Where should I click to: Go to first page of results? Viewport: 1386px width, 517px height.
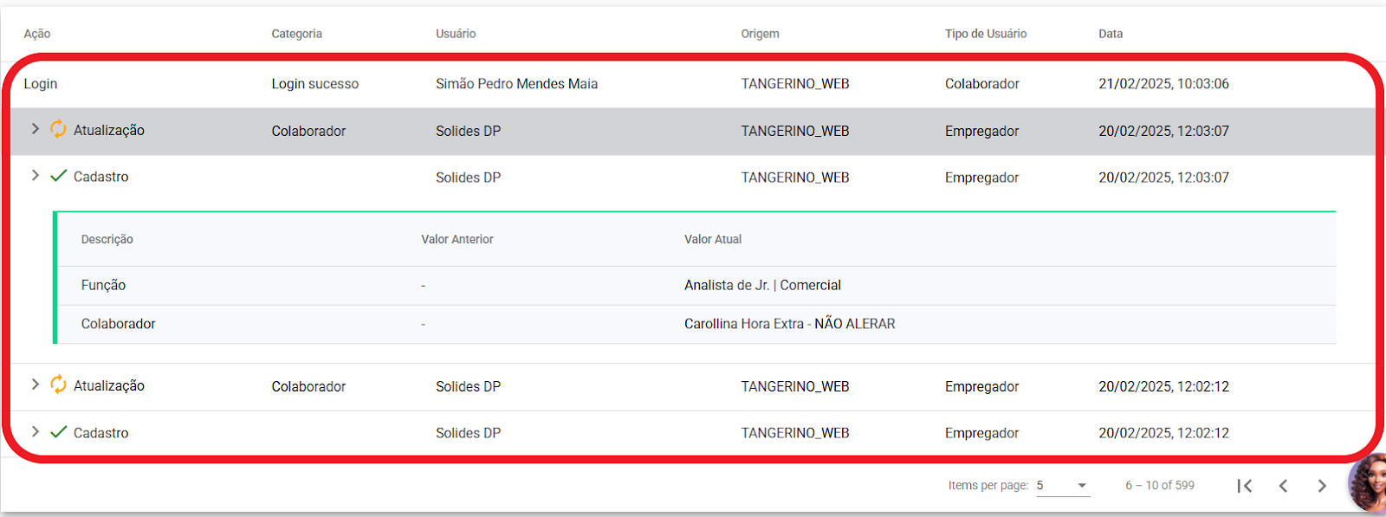(x=1245, y=486)
